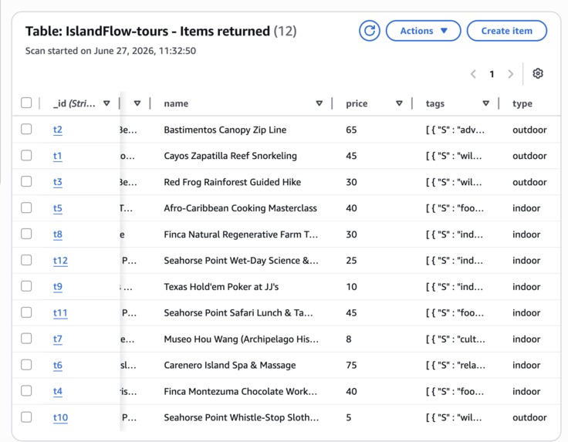Sort by the tags column arrow
The width and height of the screenshot is (568, 442).
coord(486,103)
